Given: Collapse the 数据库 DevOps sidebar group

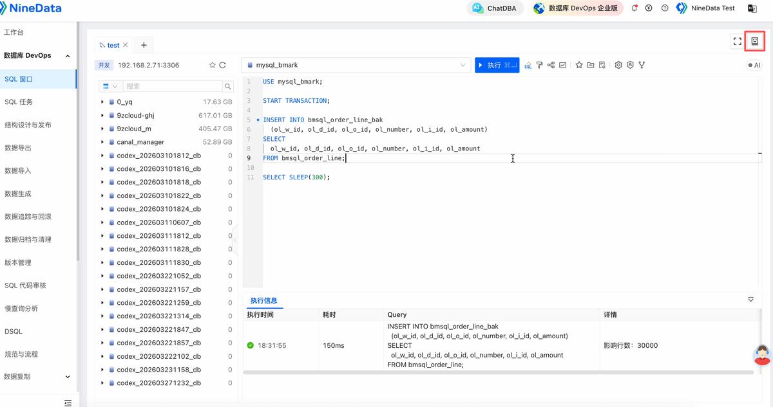Looking at the screenshot, I should [x=68, y=56].
